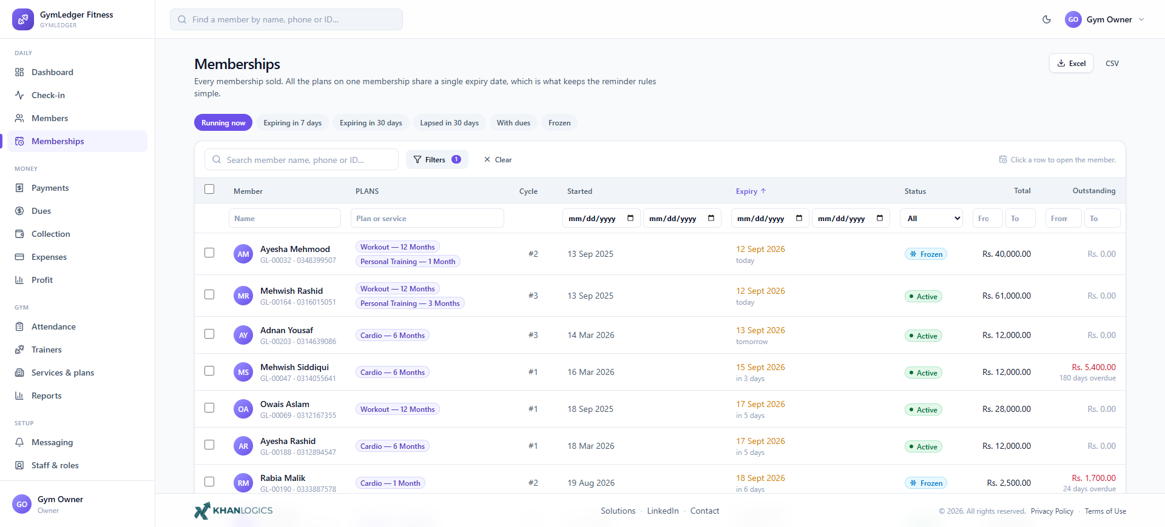Viewport: 1165px width, 527px height.
Task: Click the Collection wallet icon
Action: coord(19,234)
